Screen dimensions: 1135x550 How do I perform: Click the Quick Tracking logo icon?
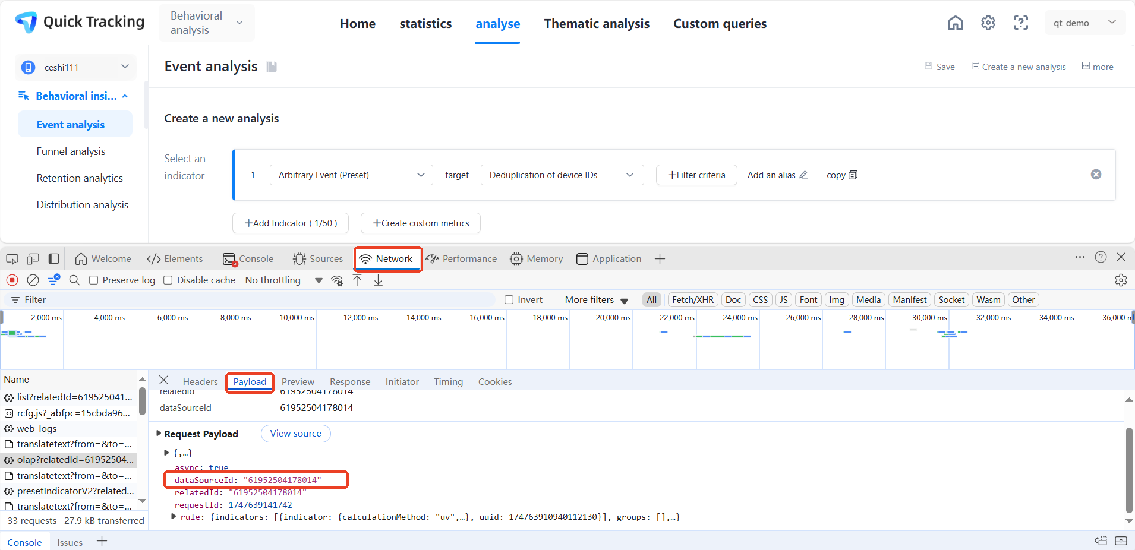[26, 22]
